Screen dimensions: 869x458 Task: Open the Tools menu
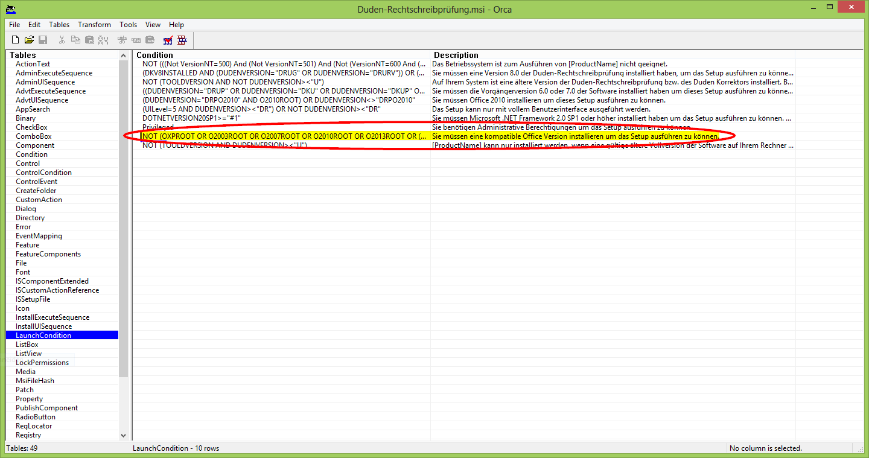[128, 25]
